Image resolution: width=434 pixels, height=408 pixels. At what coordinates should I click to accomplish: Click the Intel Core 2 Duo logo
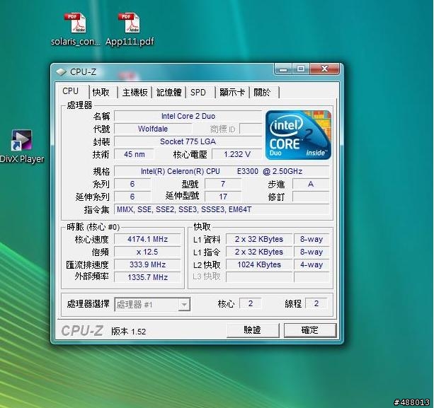[x=298, y=135]
